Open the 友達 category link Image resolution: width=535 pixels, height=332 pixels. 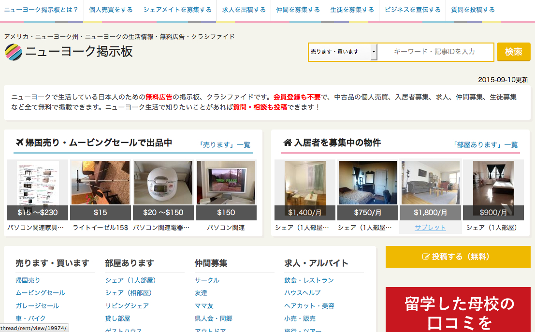(x=201, y=293)
